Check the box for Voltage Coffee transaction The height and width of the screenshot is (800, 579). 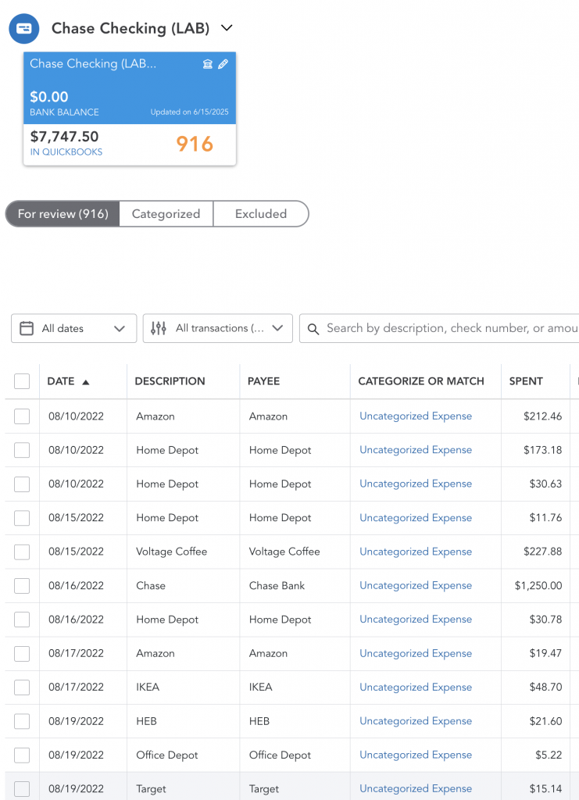pyautogui.click(x=22, y=552)
